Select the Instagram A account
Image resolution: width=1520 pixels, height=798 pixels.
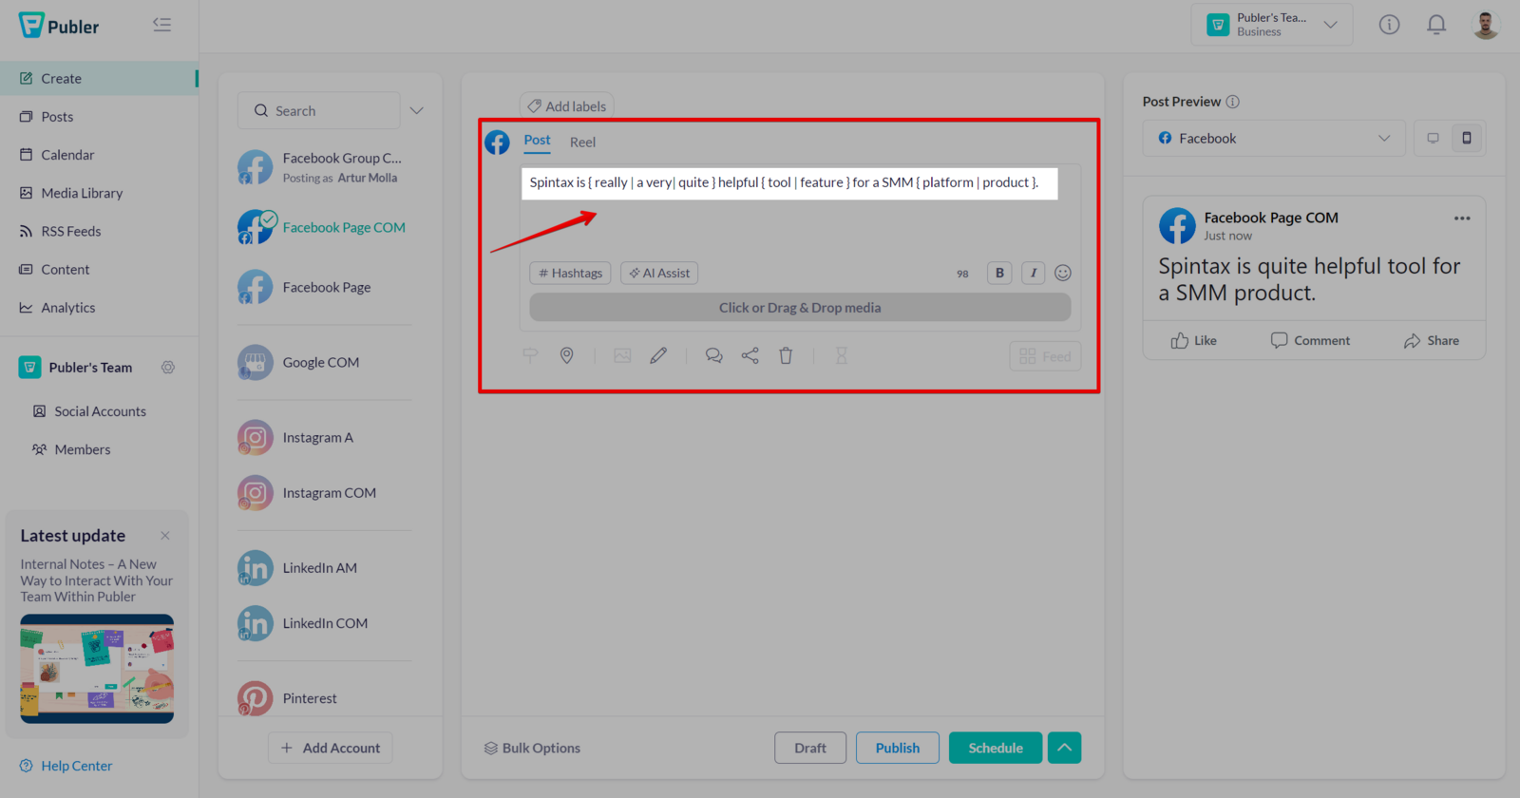(324, 437)
